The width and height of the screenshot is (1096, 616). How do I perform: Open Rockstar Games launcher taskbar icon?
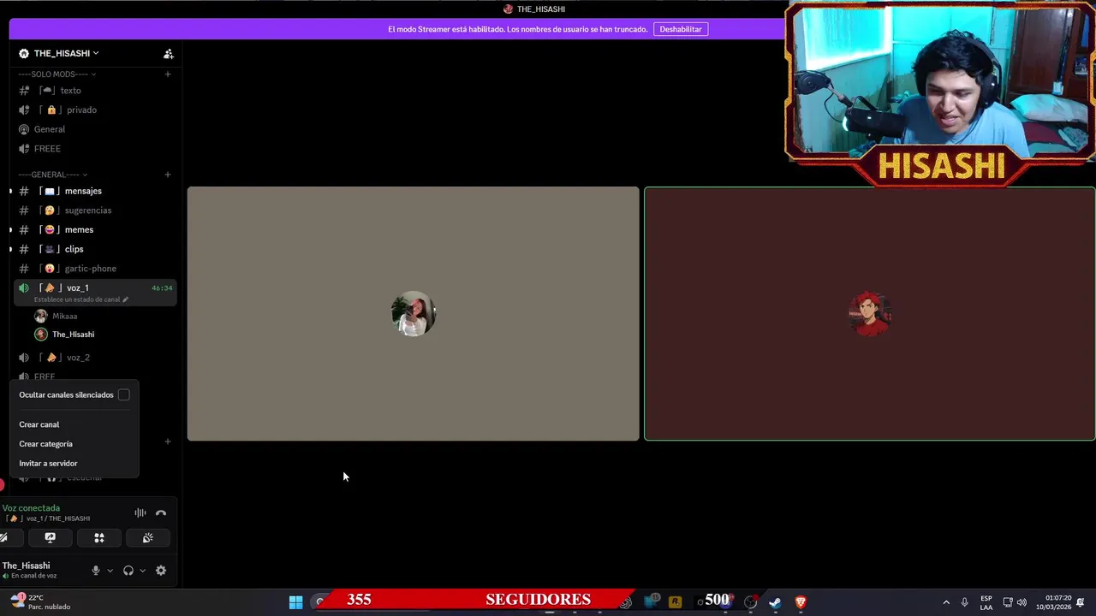675,602
